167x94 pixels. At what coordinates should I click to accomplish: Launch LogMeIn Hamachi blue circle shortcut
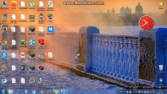[32, 44]
